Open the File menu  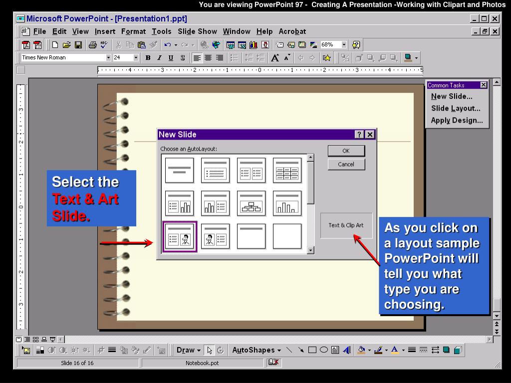[39, 31]
